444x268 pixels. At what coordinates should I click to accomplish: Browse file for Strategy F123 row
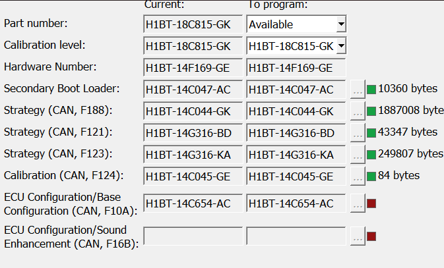coord(357,155)
